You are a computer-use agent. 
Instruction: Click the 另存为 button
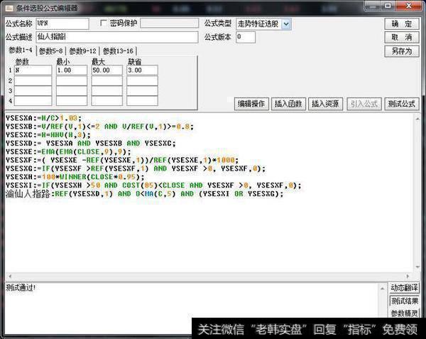point(402,51)
